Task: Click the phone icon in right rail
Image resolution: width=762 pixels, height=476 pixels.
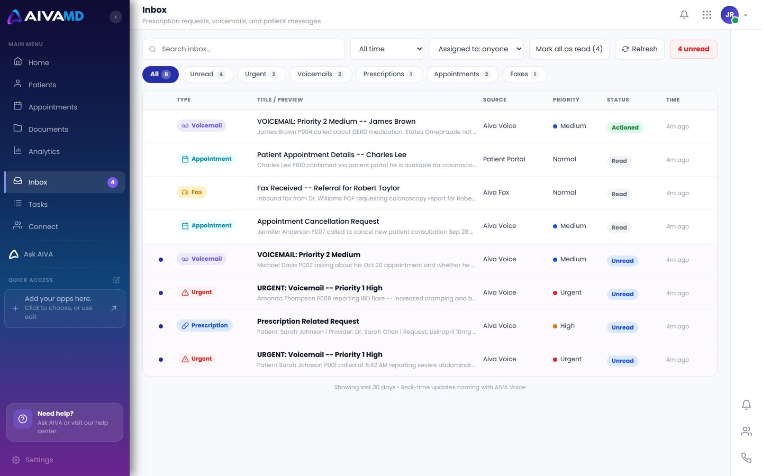Action: [746, 457]
